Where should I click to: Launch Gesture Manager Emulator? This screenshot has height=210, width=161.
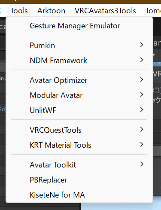[x=79, y=26]
